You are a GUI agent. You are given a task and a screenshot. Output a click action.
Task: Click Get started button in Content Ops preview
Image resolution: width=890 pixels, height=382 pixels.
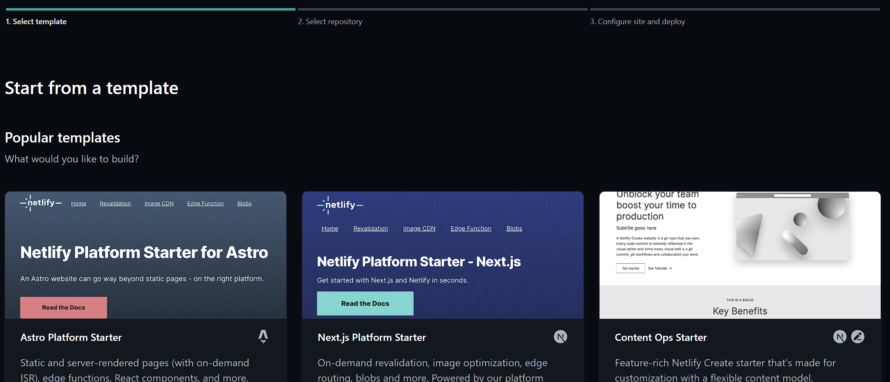click(x=631, y=268)
